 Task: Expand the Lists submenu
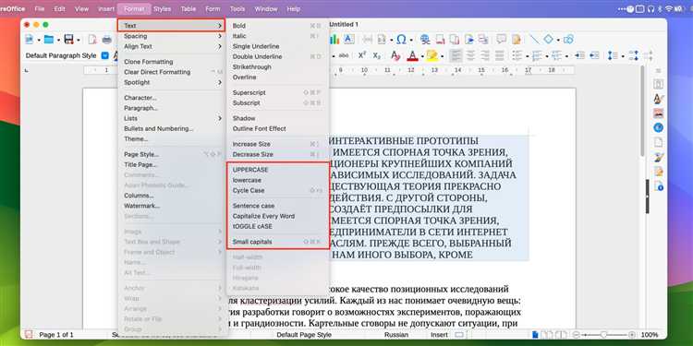173,118
